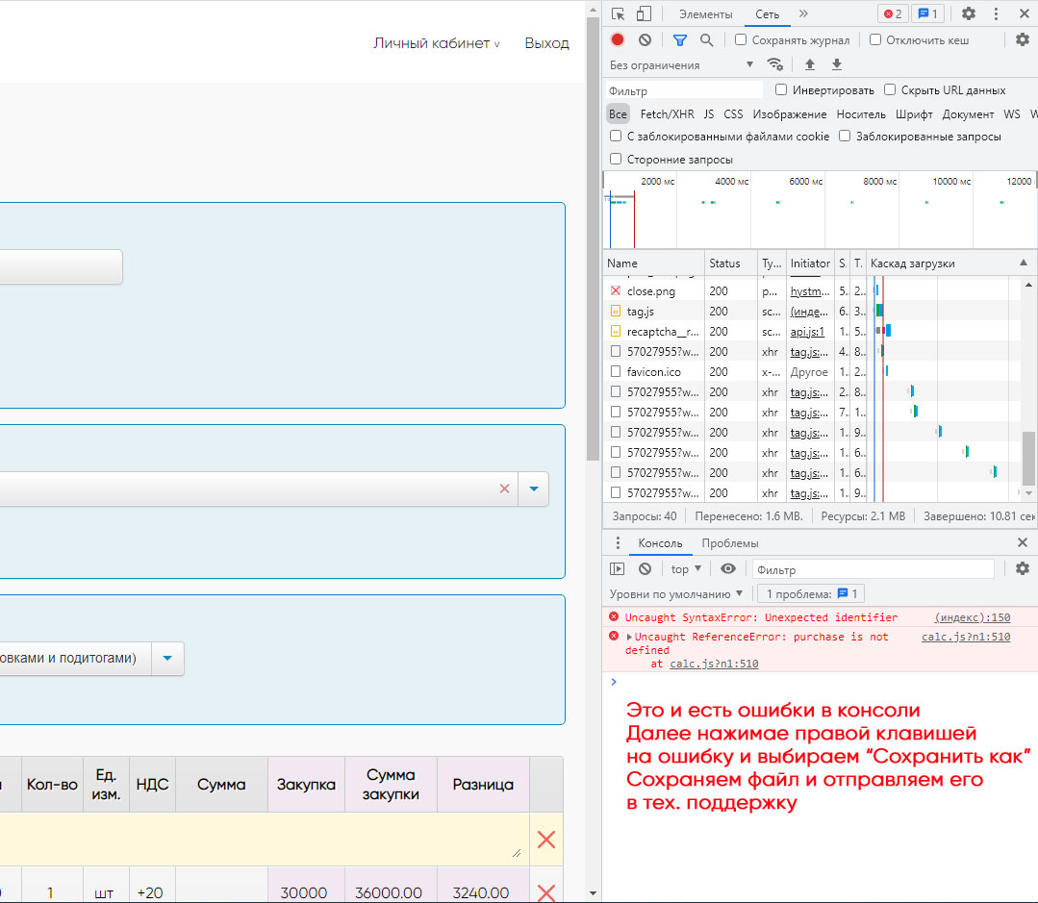Clear the network log with the ban icon
Viewport: 1038px width, 903px height.
(x=645, y=39)
